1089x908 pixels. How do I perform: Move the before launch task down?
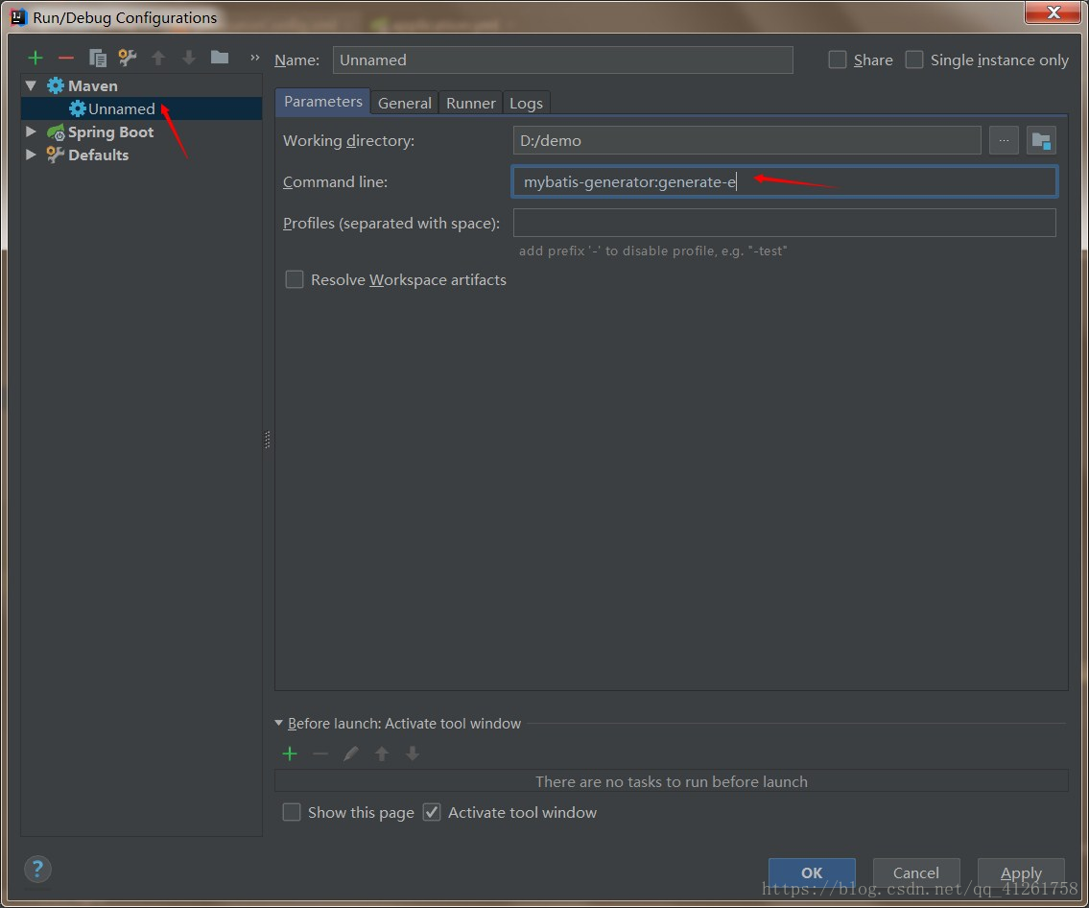tap(412, 753)
